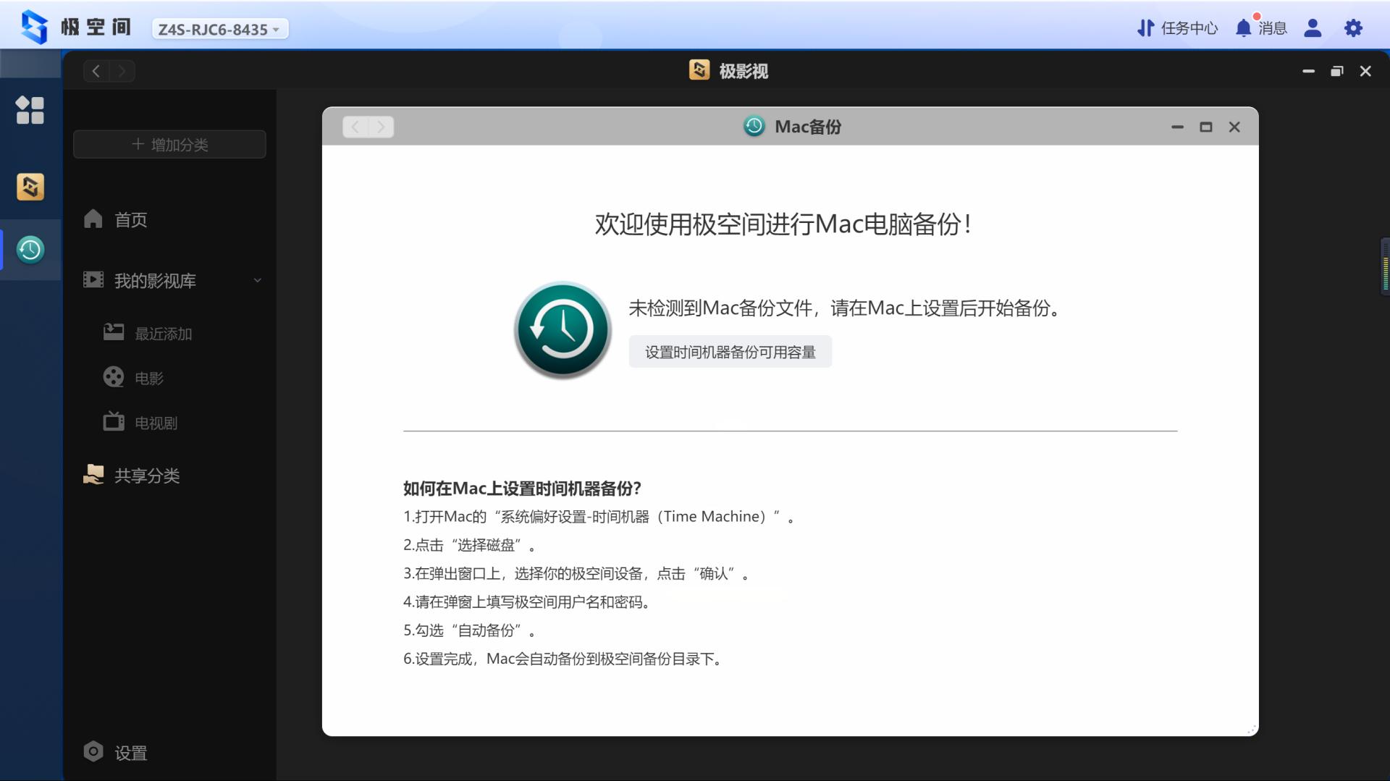This screenshot has width=1390, height=781.
Task: Open the settings gear in top bar
Action: [x=1355, y=28]
